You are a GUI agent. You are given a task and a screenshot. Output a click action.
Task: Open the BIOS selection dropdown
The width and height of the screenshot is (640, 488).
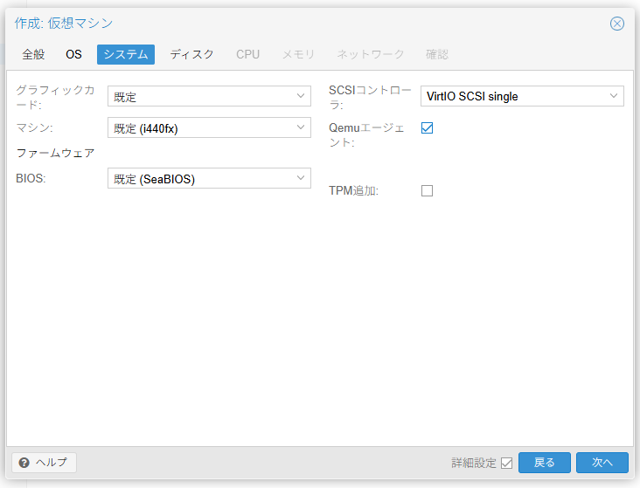[x=301, y=178]
